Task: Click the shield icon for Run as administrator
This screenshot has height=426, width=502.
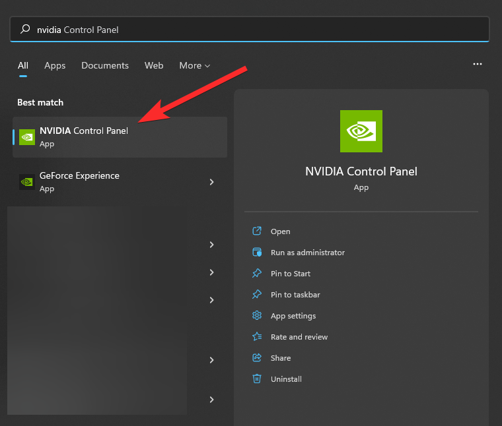Action: tap(257, 253)
